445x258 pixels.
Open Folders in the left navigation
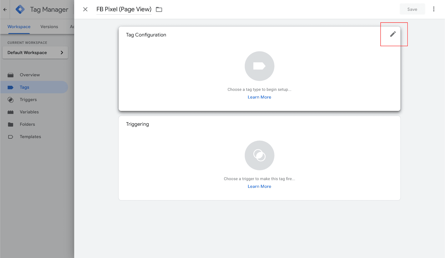(x=27, y=124)
